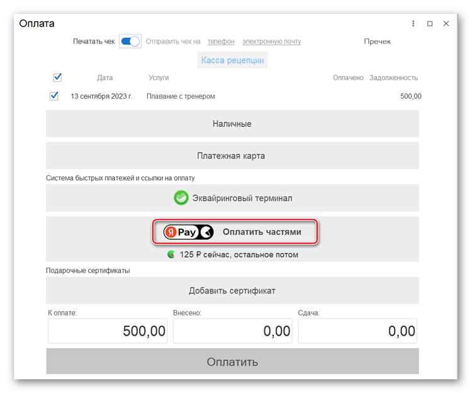
Task: Open the three-dot window menu
Action: click(413, 24)
